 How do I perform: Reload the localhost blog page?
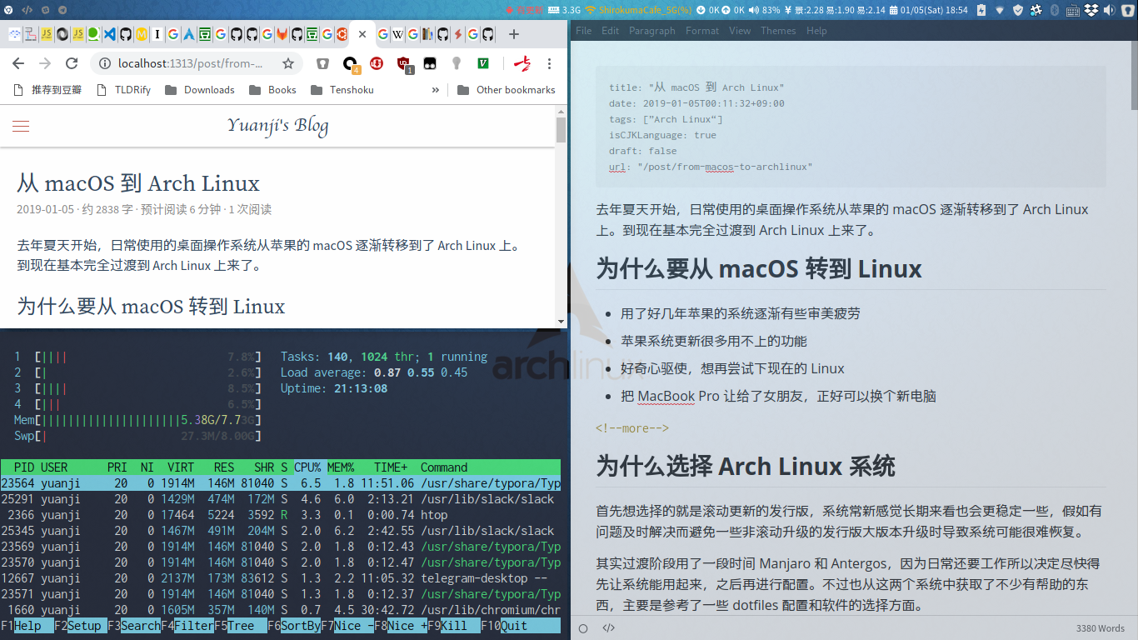71,63
